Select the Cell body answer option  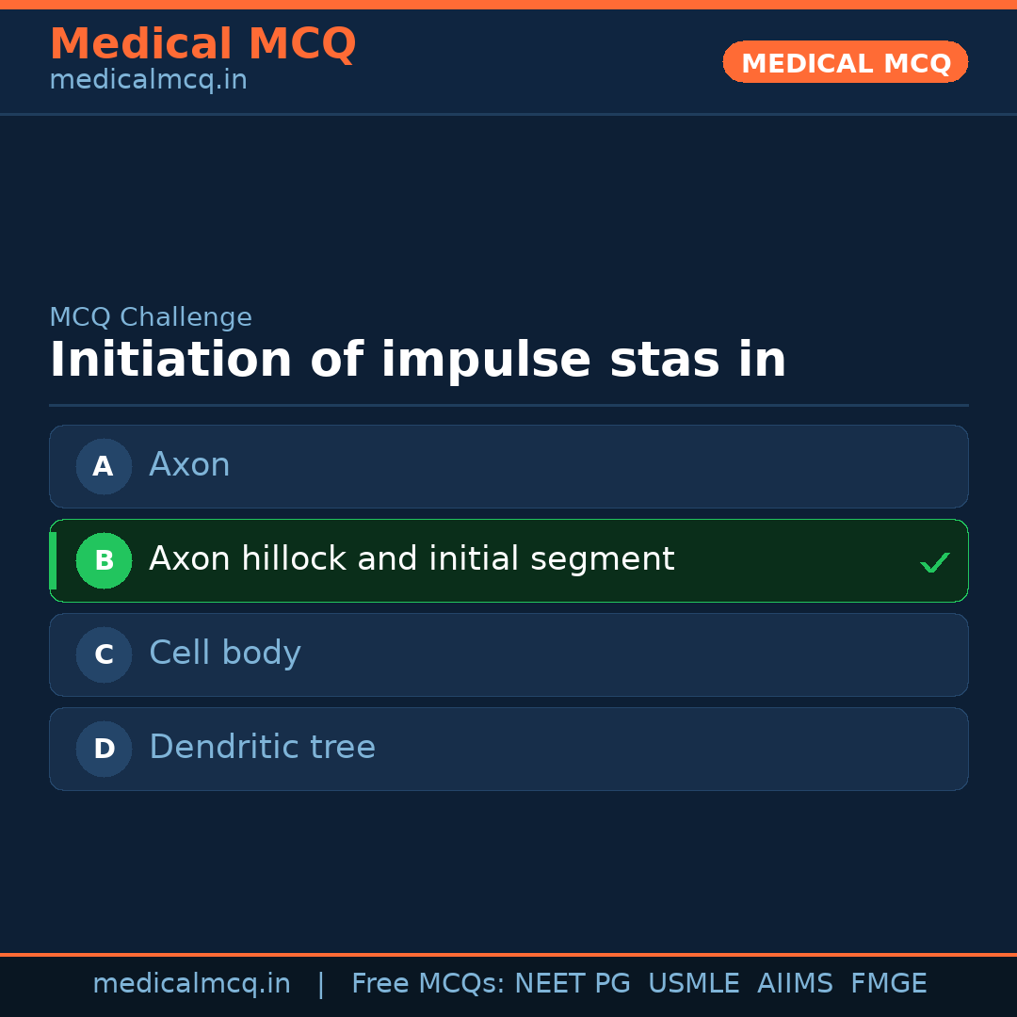pos(508,654)
